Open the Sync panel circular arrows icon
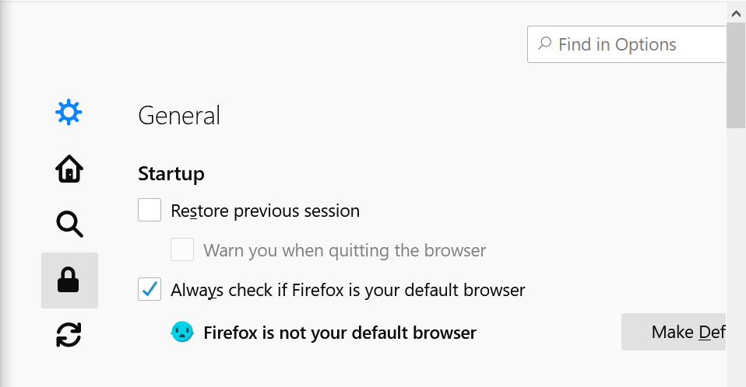 click(x=69, y=335)
